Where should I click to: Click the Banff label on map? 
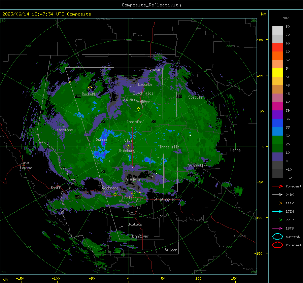click(x=56, y=187)
